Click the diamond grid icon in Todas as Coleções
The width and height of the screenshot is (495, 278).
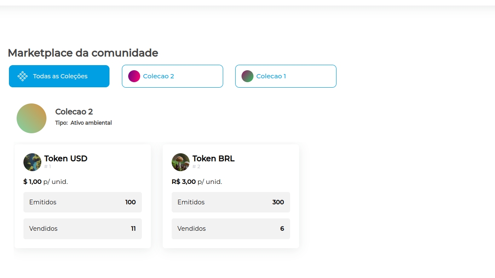coord(23,76)
